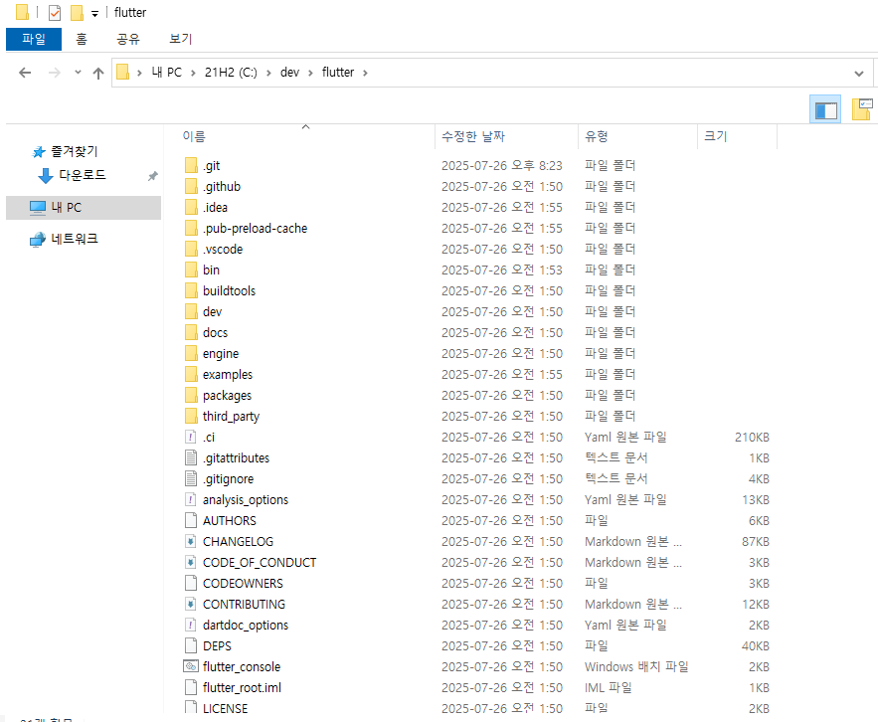Expand the chevron after 21H2 (C:) in address bar

coord(268,73)
